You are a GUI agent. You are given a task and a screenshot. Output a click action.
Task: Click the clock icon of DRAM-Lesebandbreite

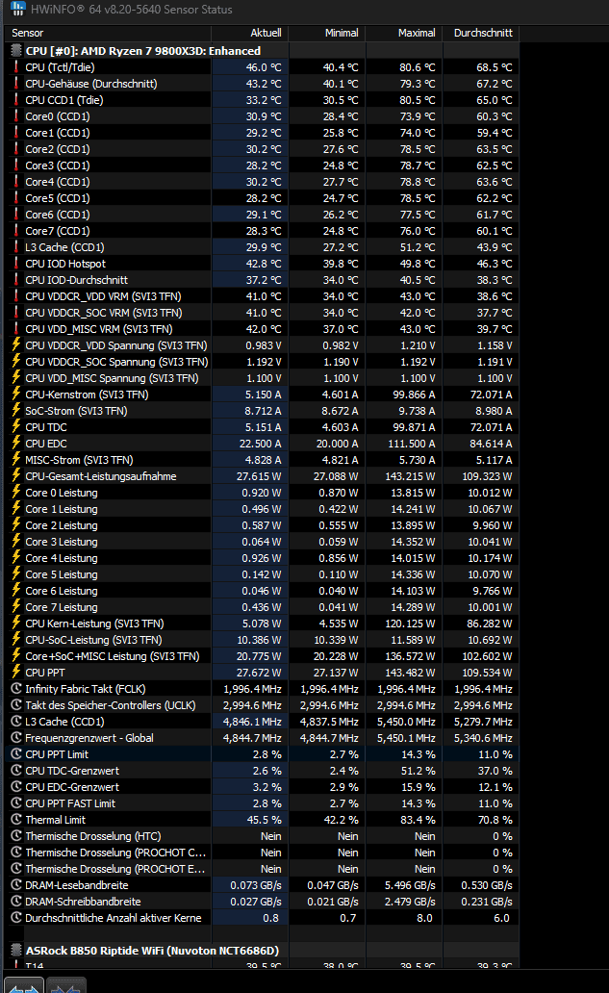click(16, 884)
